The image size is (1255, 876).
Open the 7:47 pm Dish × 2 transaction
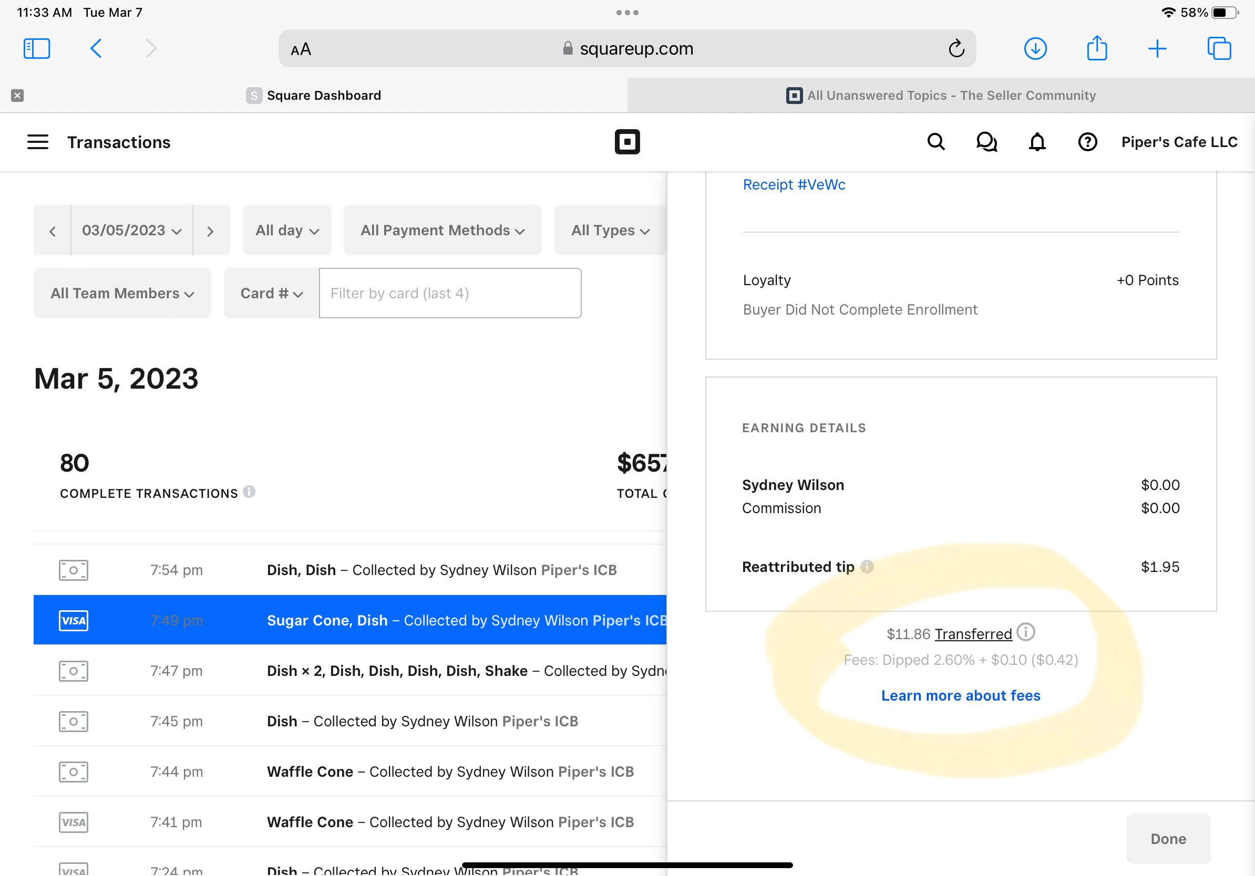coord(350,671)
